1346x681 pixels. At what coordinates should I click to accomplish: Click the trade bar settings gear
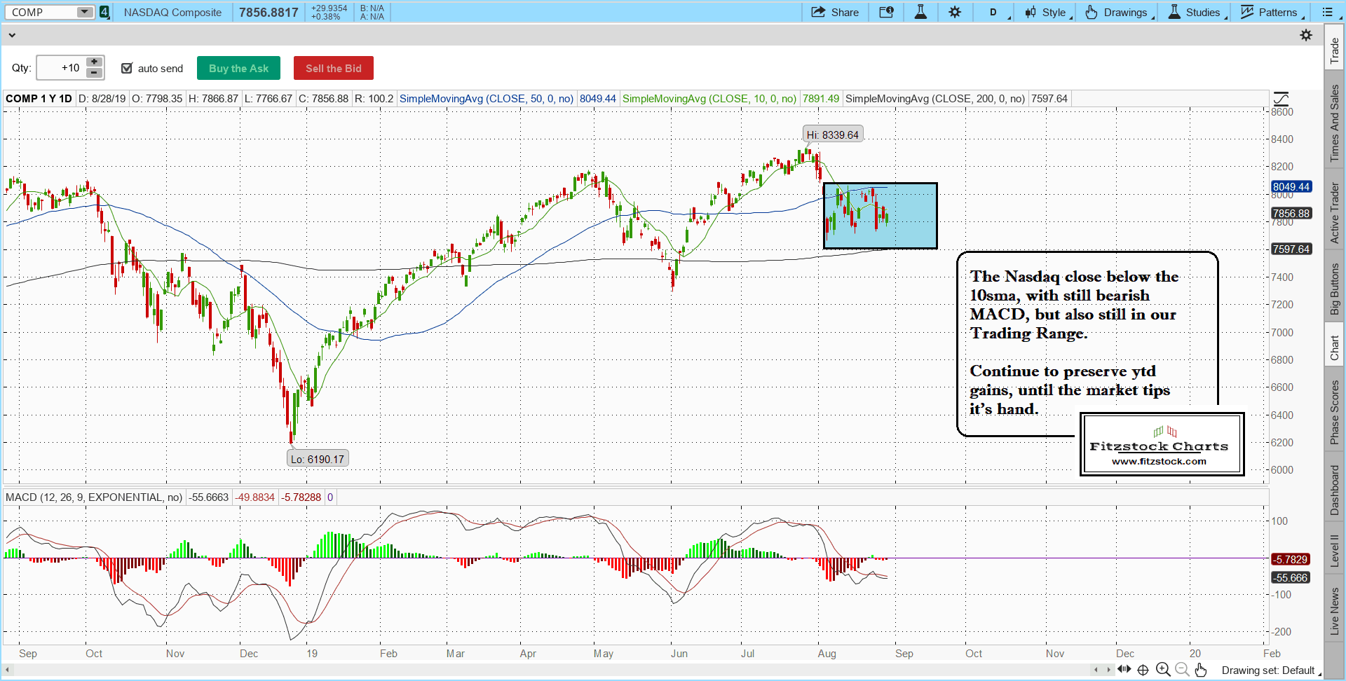[x=1306, y=35]
